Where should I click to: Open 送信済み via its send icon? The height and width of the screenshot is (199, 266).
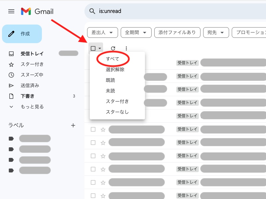[x=11, y=86]
